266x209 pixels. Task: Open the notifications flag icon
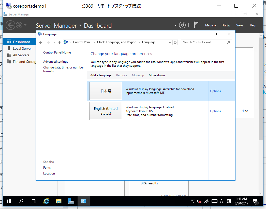[196, 25]
